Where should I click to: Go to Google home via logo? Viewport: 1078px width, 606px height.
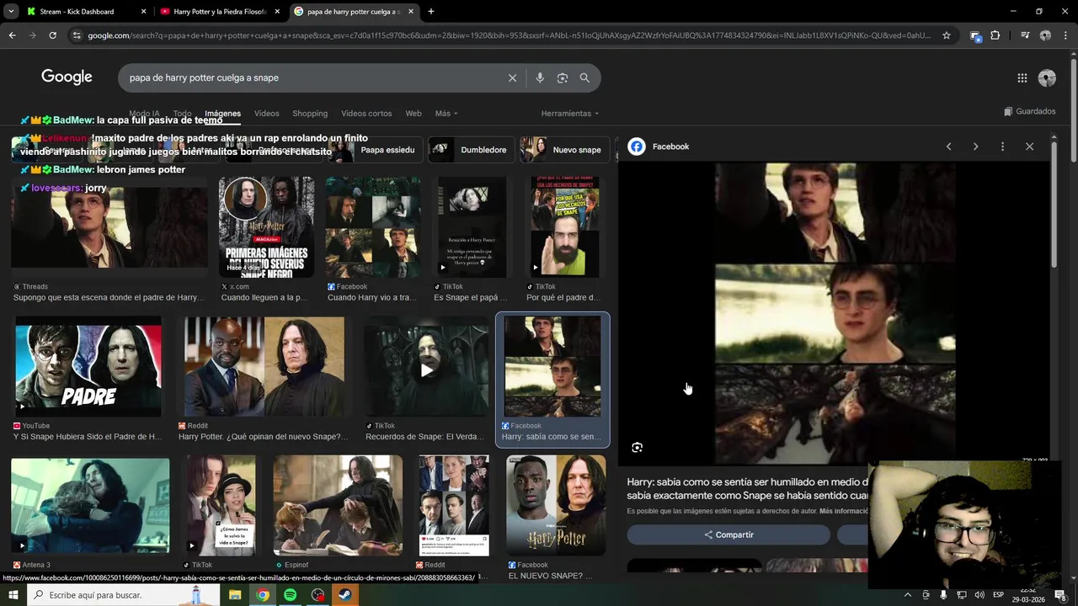pos(67,77)
